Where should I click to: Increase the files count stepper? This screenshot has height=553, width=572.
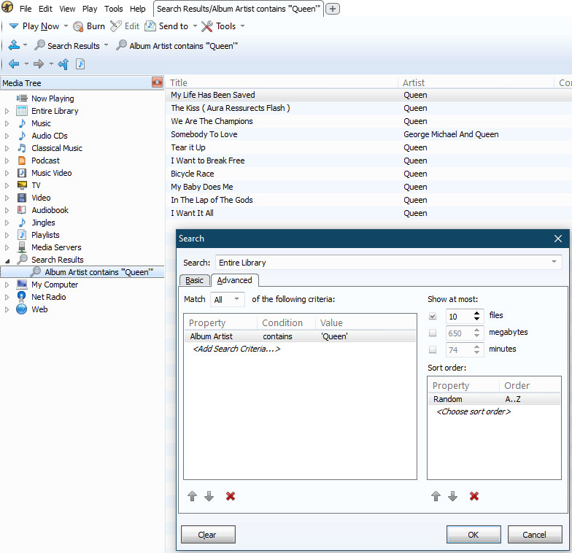point(477,313)
